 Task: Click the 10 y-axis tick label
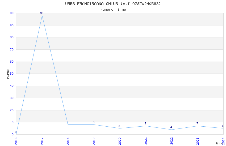pos(12,122)
